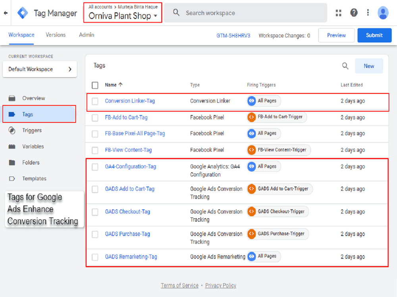Viewport: 397px width, 297px height.
Task: Click the Search workspace input field
Action: click(245, 13)
